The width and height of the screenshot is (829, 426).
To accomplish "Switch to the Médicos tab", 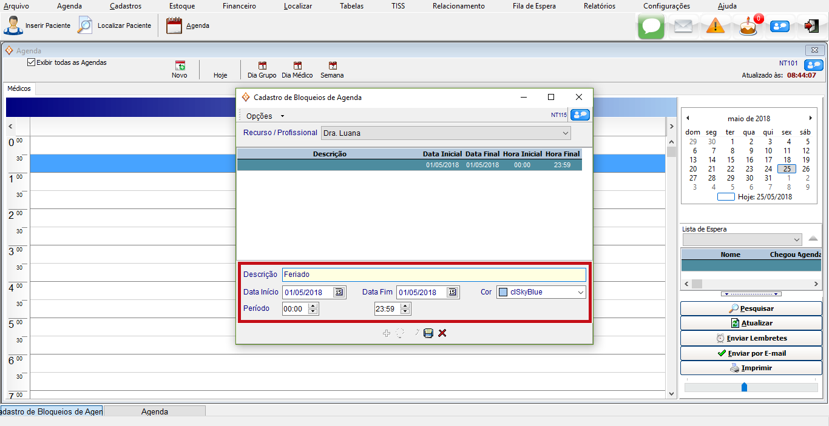I will (19, 88).
